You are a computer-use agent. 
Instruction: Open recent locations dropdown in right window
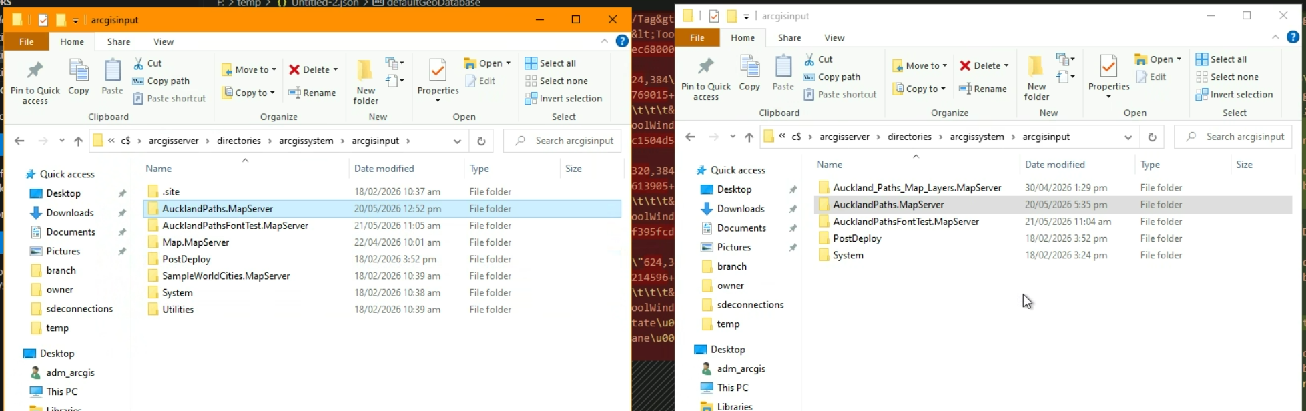(733, 137)
